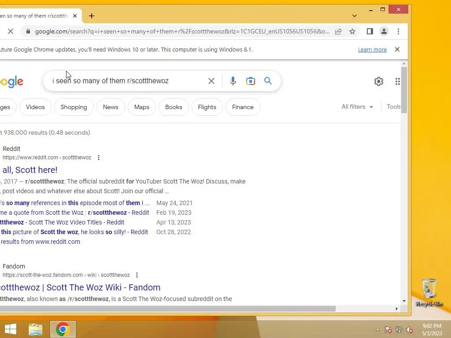The width and height of the screenshot is (451, 338).
Task: Open the Windows Start button
Action: pos(11,329)
